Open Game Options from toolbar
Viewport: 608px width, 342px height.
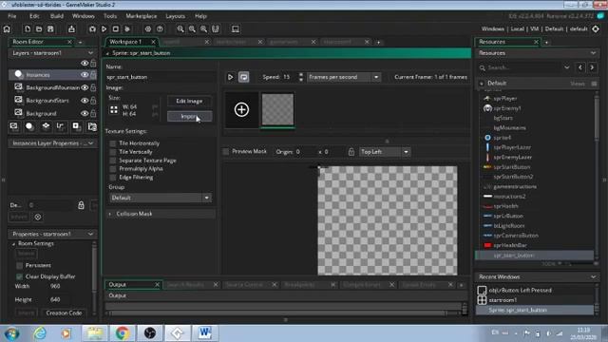pyautogui.click(x=148, y=29)
